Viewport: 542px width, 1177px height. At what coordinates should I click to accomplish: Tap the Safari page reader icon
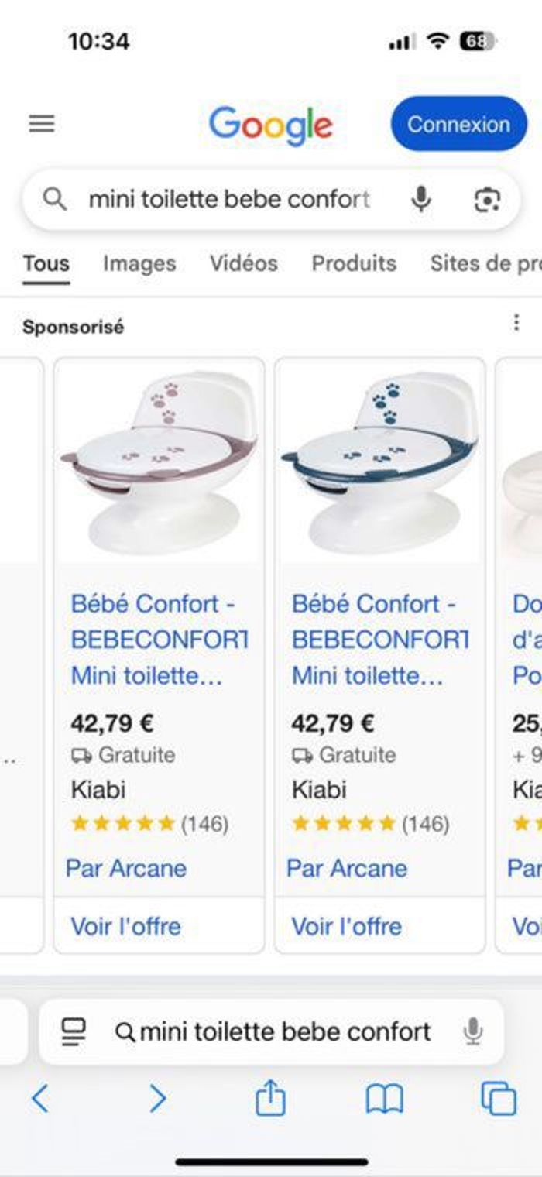74,1031
